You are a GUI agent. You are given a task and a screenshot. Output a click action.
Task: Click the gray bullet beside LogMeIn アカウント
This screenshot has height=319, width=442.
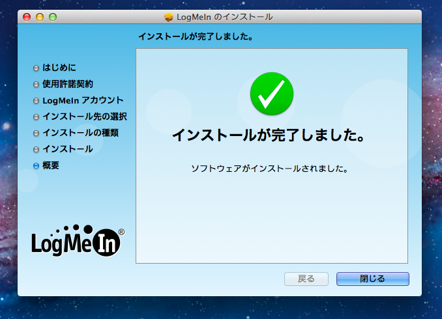[x=36, y=100]
